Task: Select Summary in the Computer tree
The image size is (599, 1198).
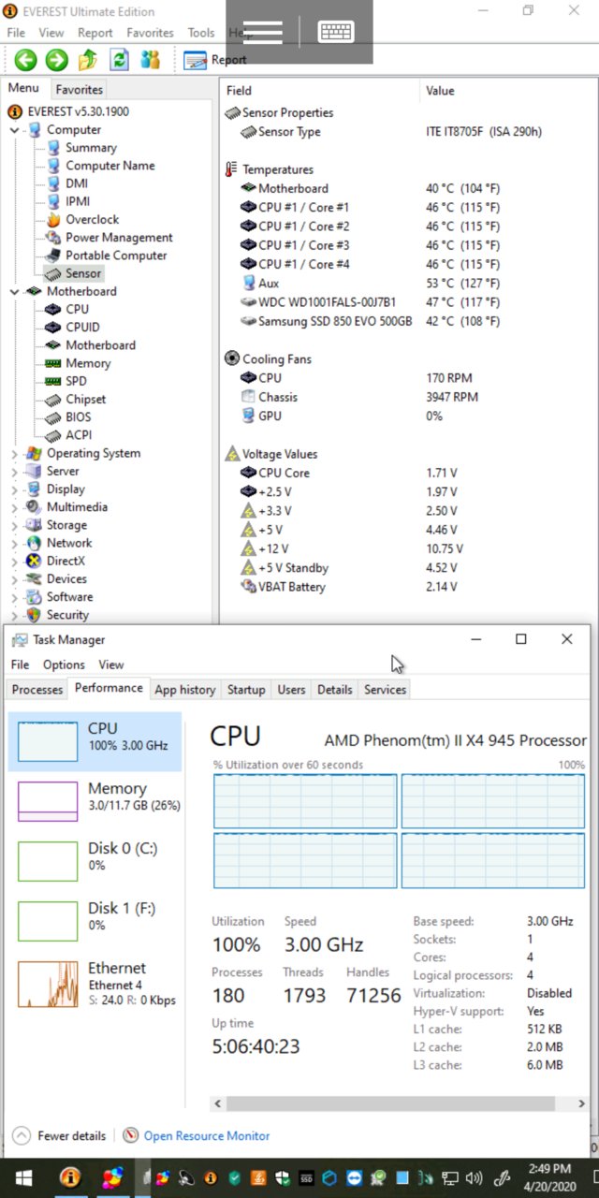Action: (x=91, y=148)
